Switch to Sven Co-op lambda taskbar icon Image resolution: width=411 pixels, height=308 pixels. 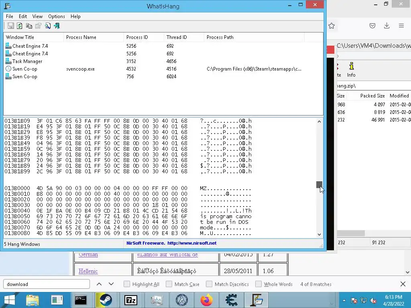[x=182, y=300]
